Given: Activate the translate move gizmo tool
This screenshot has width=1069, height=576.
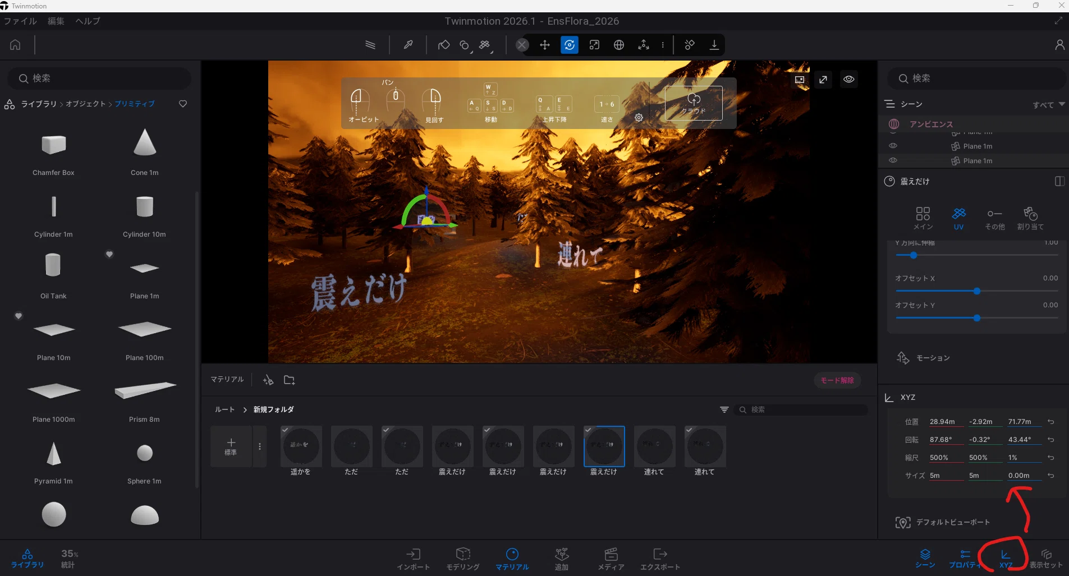Looking at the screenshot, I should click(x=545, y=45).
